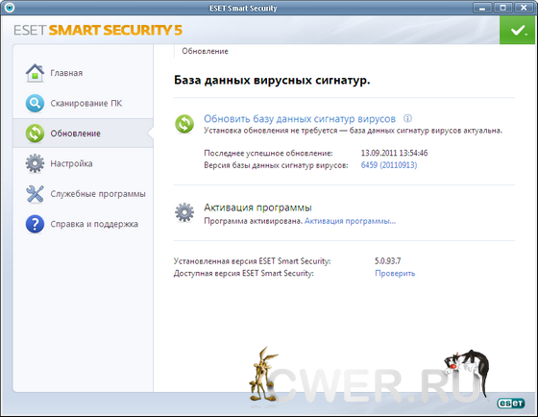
Task: Open the Сканирование ПК section
Action: pos(83,104)
